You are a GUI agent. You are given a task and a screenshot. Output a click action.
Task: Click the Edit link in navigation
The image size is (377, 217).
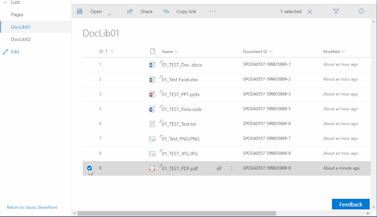pos(15,52)
